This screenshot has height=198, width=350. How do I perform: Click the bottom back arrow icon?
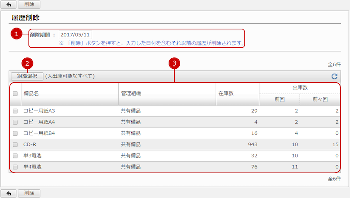[8, 193]
